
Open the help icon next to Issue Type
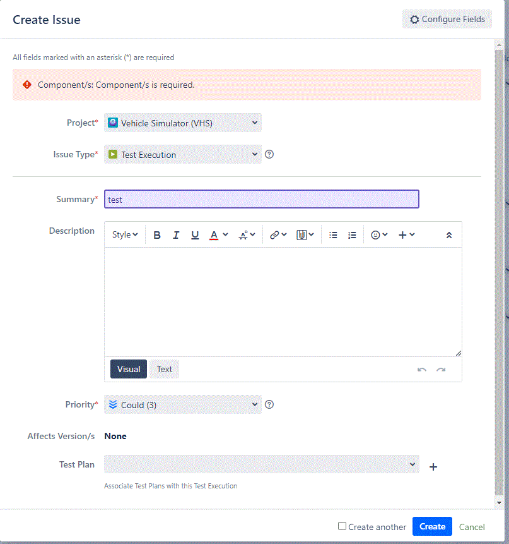coord(269,154)
